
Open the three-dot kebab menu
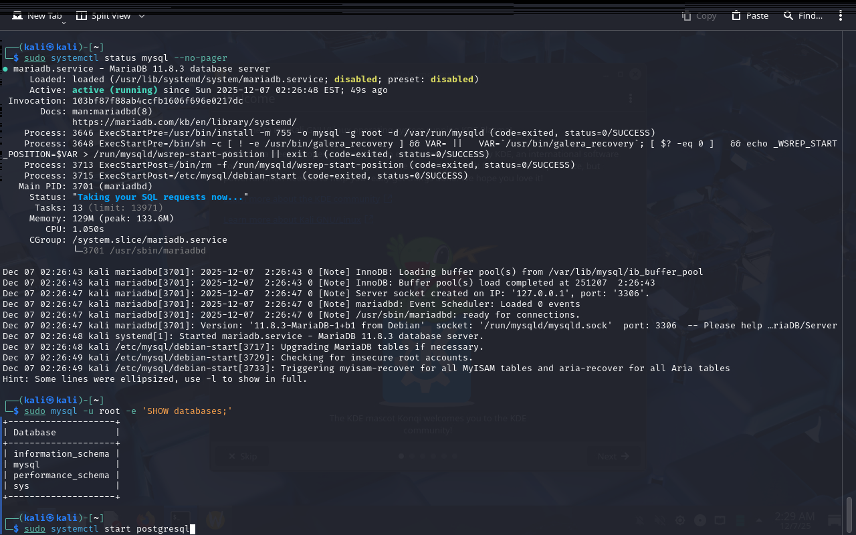(841, 15)
